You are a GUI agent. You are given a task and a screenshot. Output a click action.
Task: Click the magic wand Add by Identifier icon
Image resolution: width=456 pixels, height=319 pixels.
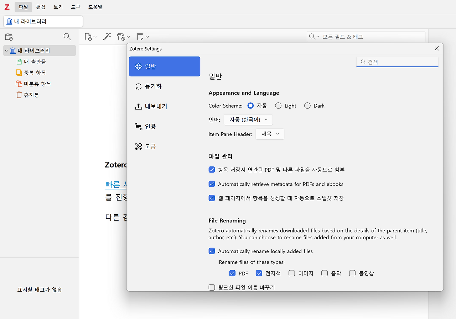pos(107,37)
